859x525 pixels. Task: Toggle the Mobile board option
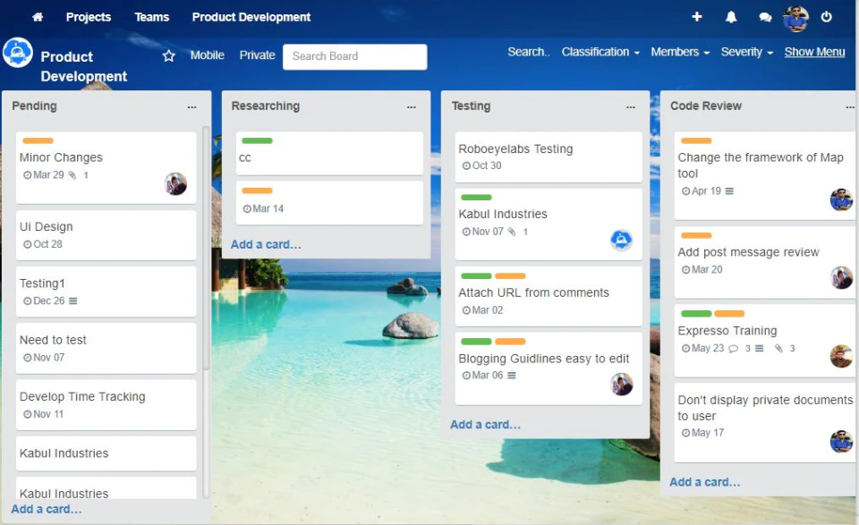point(207,55)
